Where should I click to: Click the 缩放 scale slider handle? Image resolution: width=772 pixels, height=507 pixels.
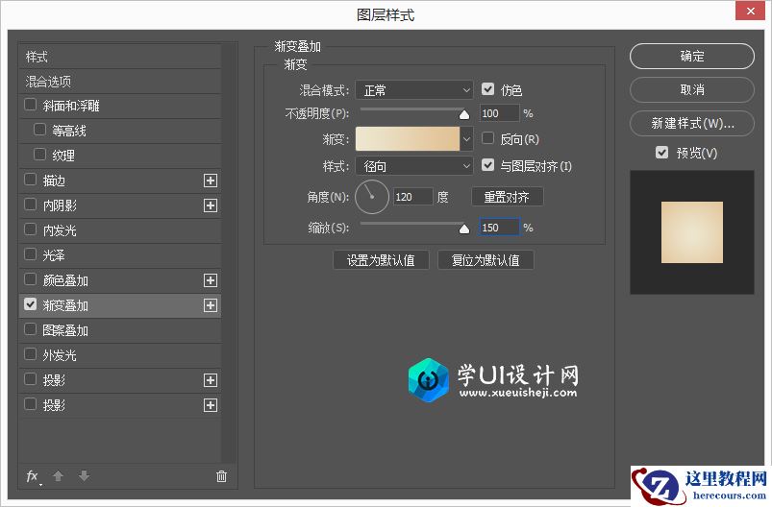pyautogui.click(x=463, y=229)
